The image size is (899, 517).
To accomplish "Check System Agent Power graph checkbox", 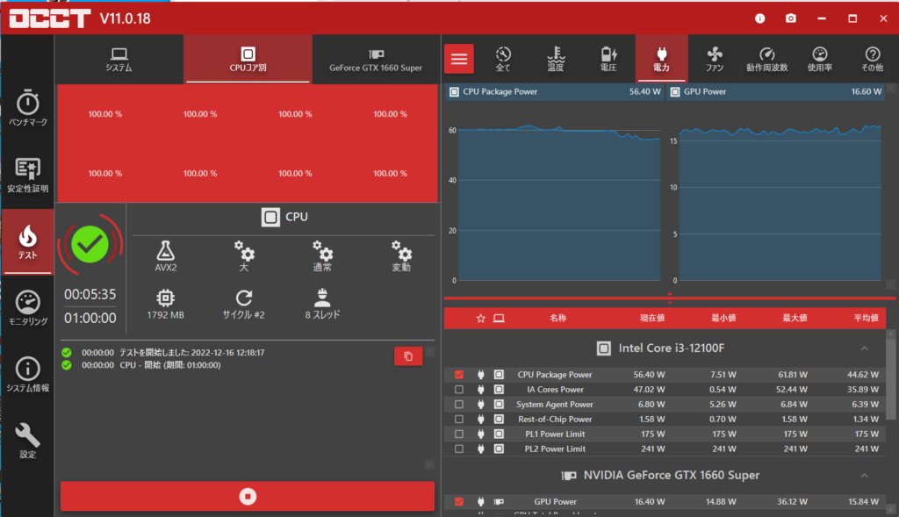I will pyautogui.click(x=458, y=404).
